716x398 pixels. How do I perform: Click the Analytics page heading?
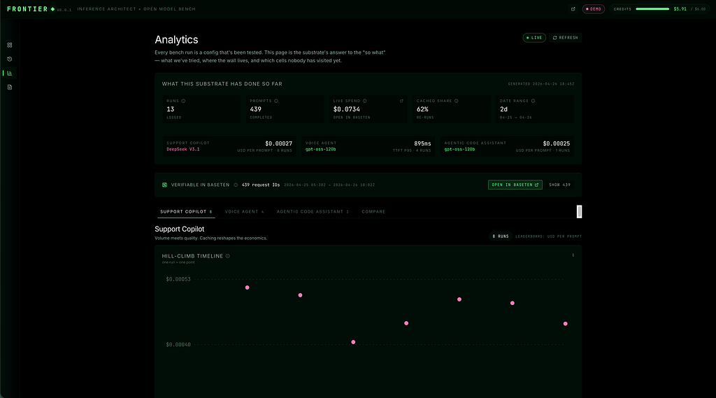point(176,40)
